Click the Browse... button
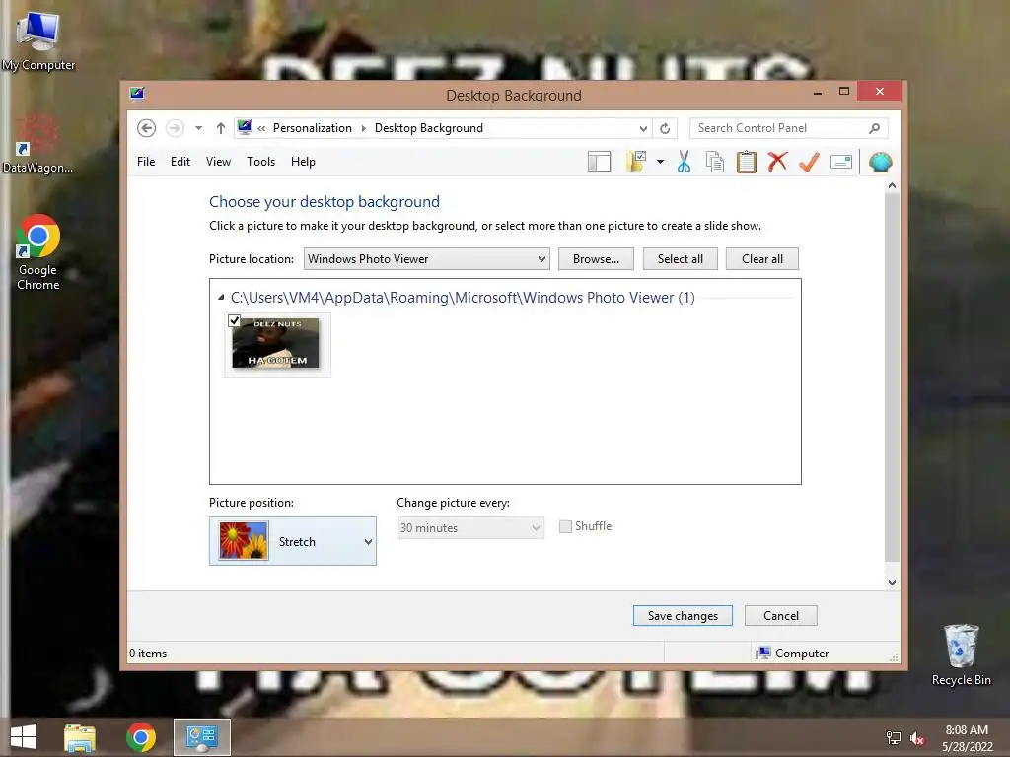This screenshot has width=1010, height=757. 596,259
